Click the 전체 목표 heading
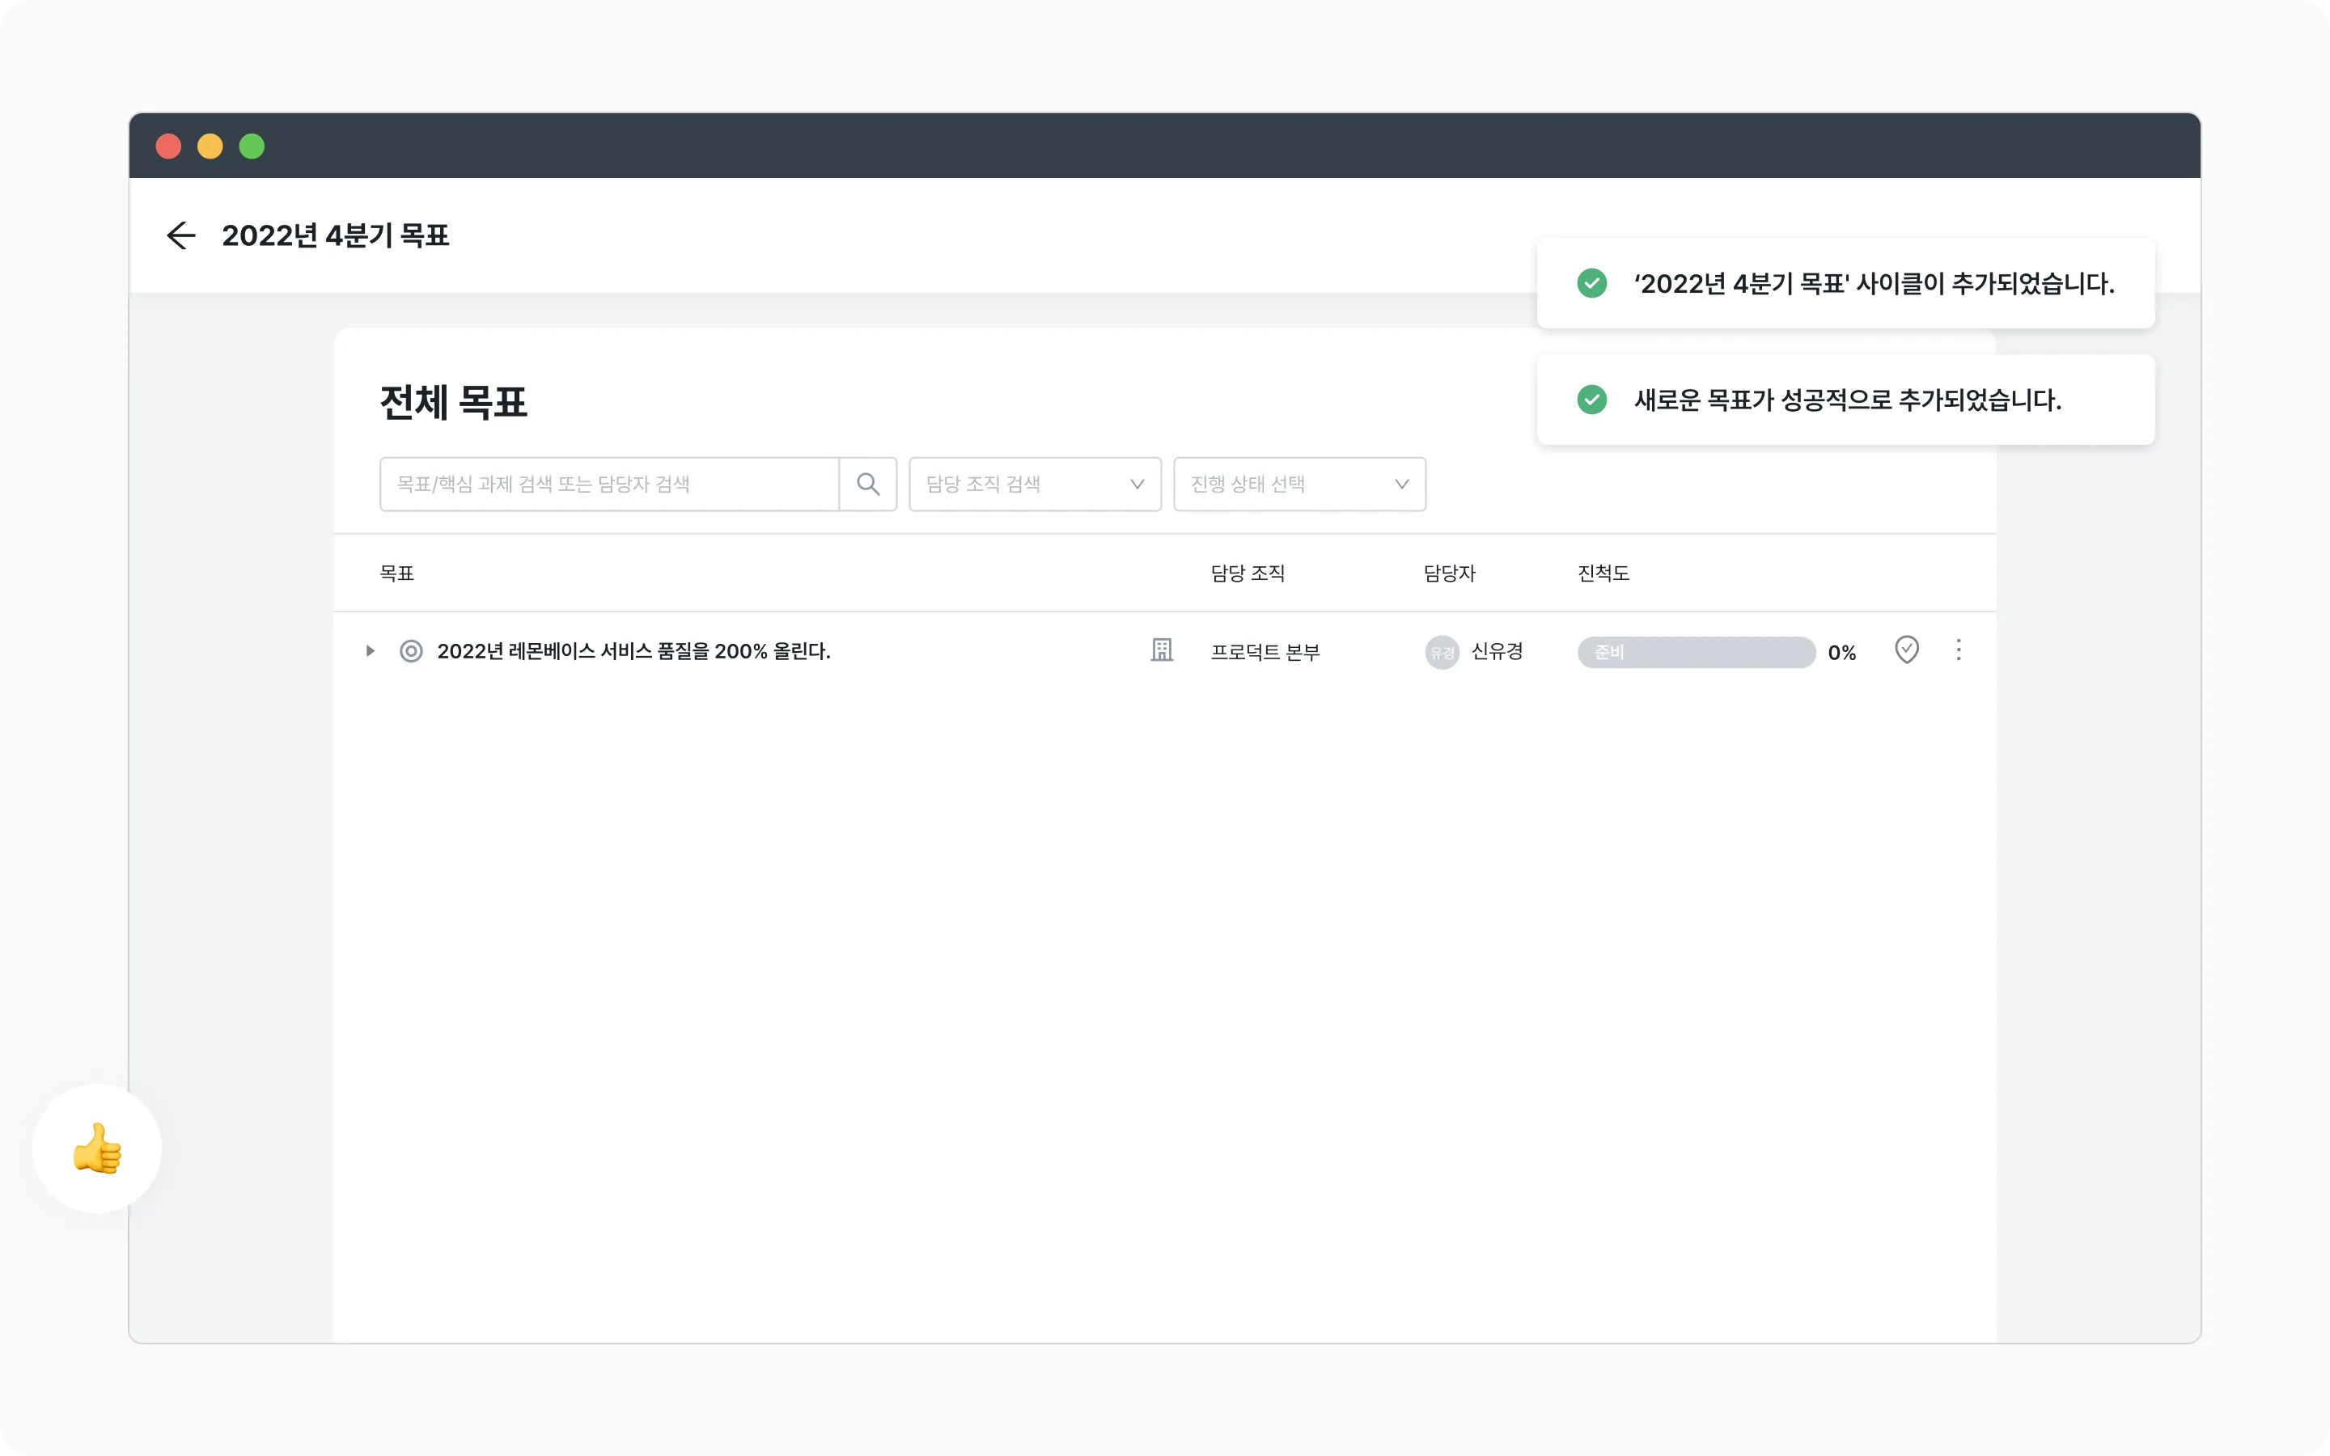The height and width of the screenshot is (1456, 2330). pyautogui.click(x=454, y=403)
